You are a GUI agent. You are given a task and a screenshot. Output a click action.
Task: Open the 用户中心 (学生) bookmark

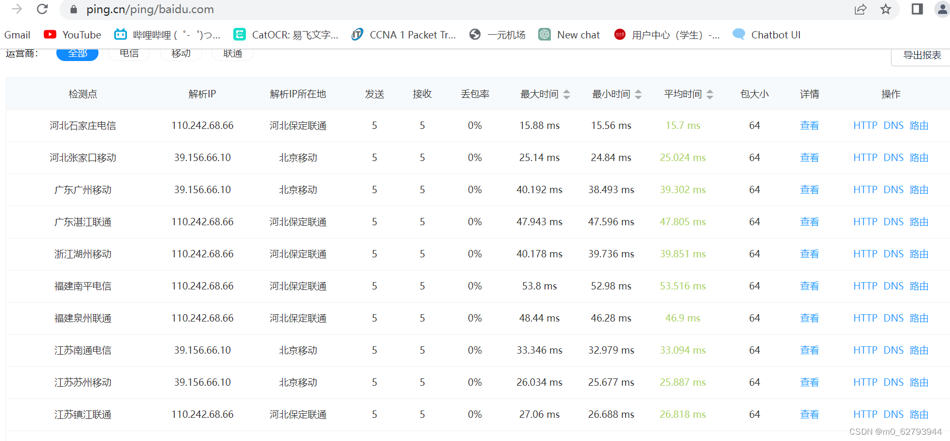(x=667, y=35)
